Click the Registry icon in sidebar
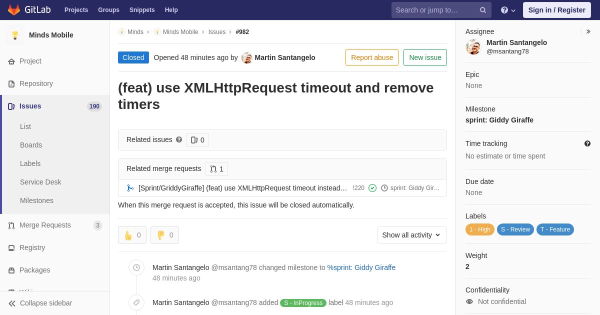The image size is (600, 315). pyautogui.click(x=11, y=248)
